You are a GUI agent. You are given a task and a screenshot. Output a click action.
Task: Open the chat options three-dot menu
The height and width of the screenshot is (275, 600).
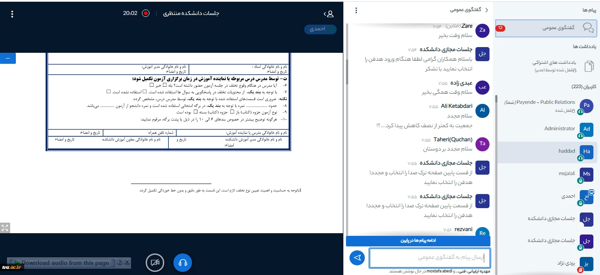[356, 11]
